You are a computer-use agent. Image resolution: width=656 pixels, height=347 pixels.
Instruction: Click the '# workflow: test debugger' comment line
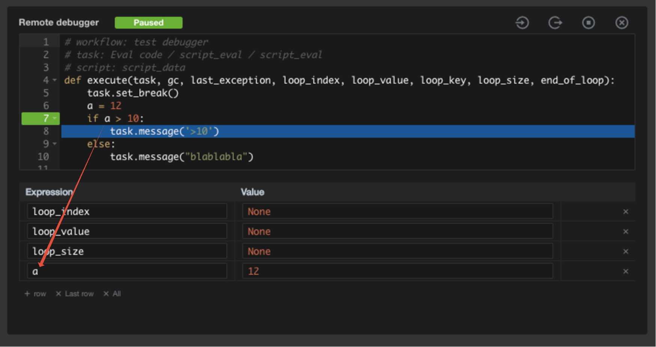click(x=136, y=42)
